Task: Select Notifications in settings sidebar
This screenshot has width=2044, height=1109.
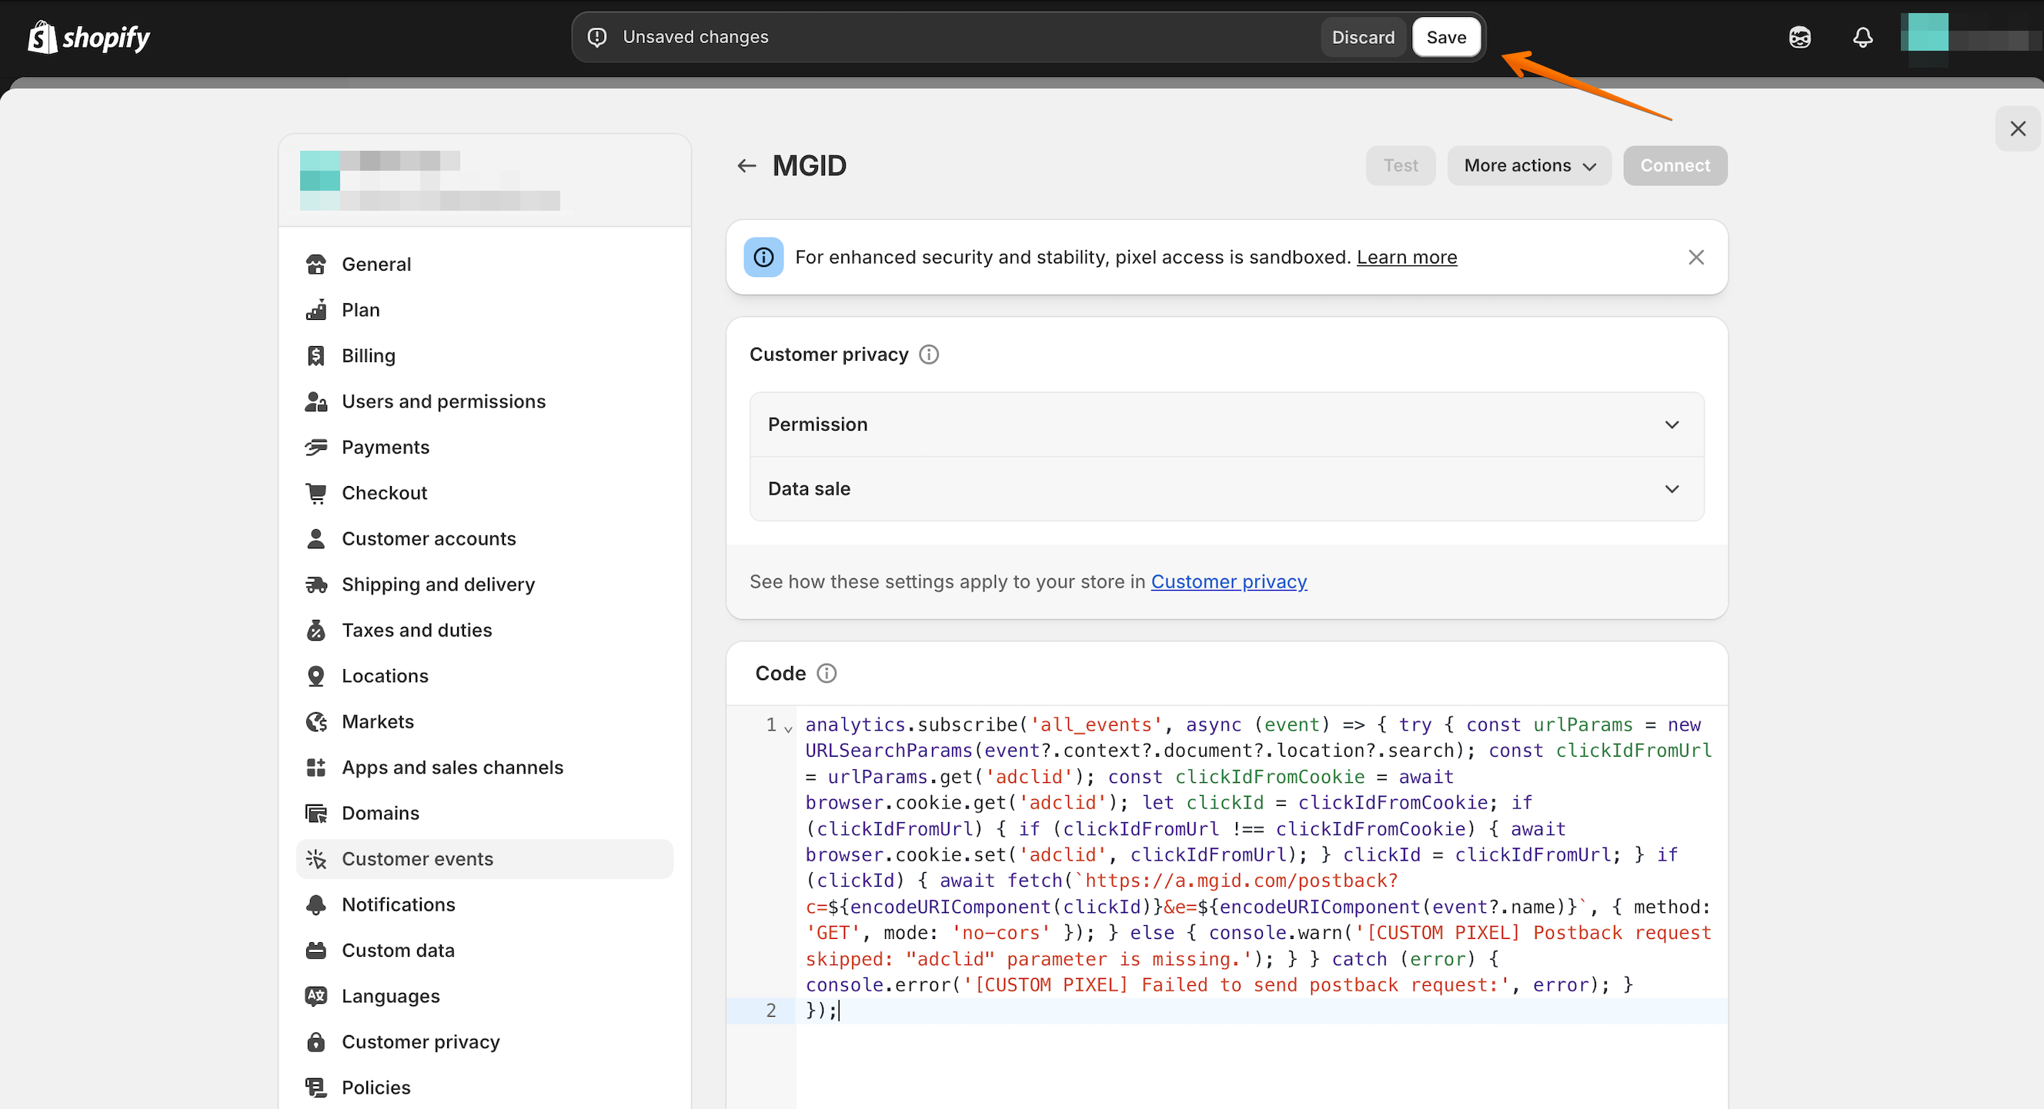Action: click(x=399, y=904)
